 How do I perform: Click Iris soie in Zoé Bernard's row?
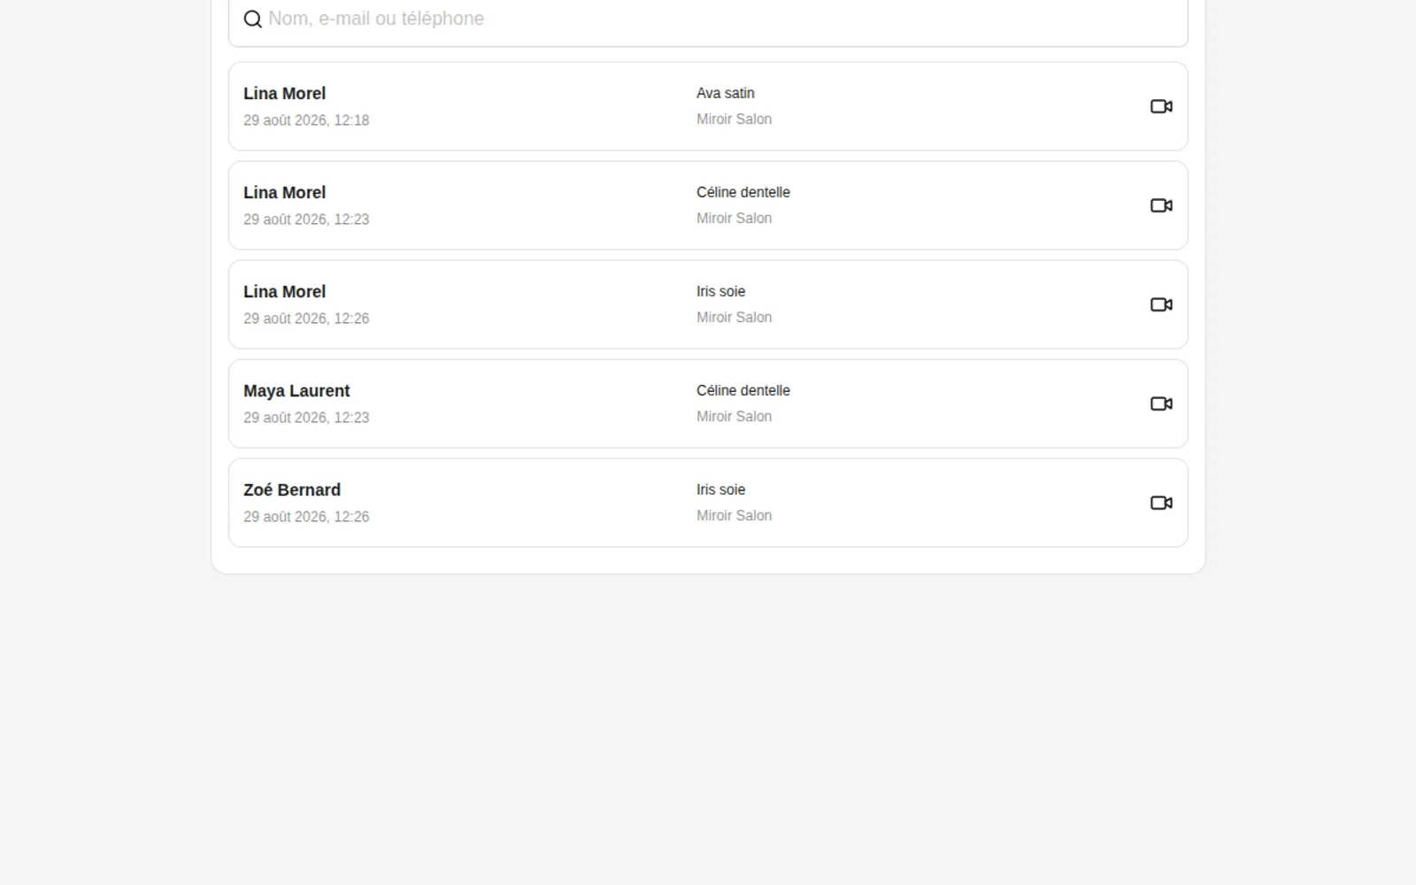[x=721, y=489]
